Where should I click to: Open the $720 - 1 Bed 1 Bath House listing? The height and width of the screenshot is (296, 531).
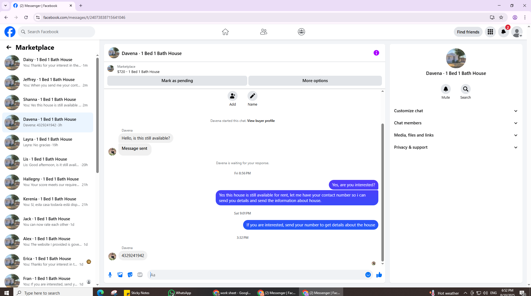pos(138,72)
